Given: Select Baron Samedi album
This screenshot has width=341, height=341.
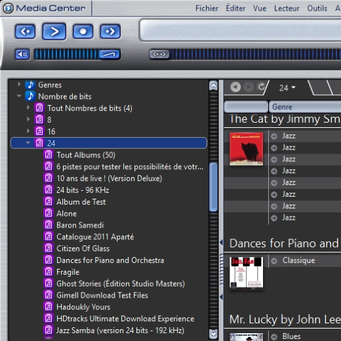Looking at the screenshot, I should pyautogui.click(x=80, y=225).
